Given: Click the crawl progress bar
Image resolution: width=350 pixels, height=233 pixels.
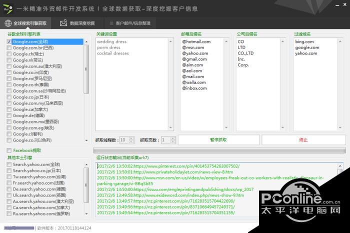Looking at the screenshot, I should (x=219, y=150).
